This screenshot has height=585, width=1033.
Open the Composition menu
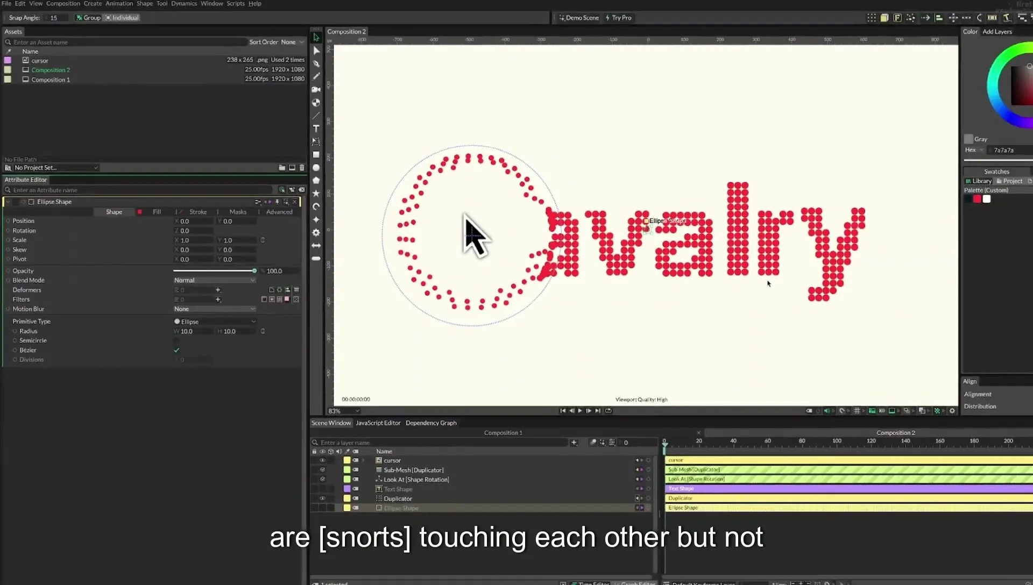click(x=63, y=4)
